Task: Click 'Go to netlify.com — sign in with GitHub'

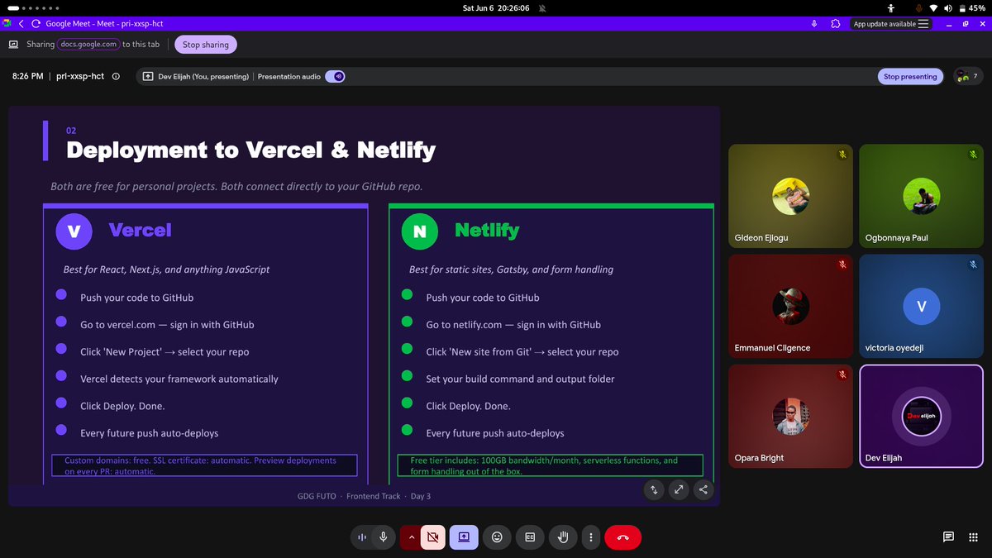Action: (513, 325)
